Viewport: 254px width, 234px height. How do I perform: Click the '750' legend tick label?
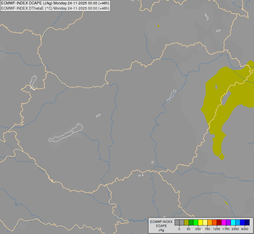pos(207,229)
